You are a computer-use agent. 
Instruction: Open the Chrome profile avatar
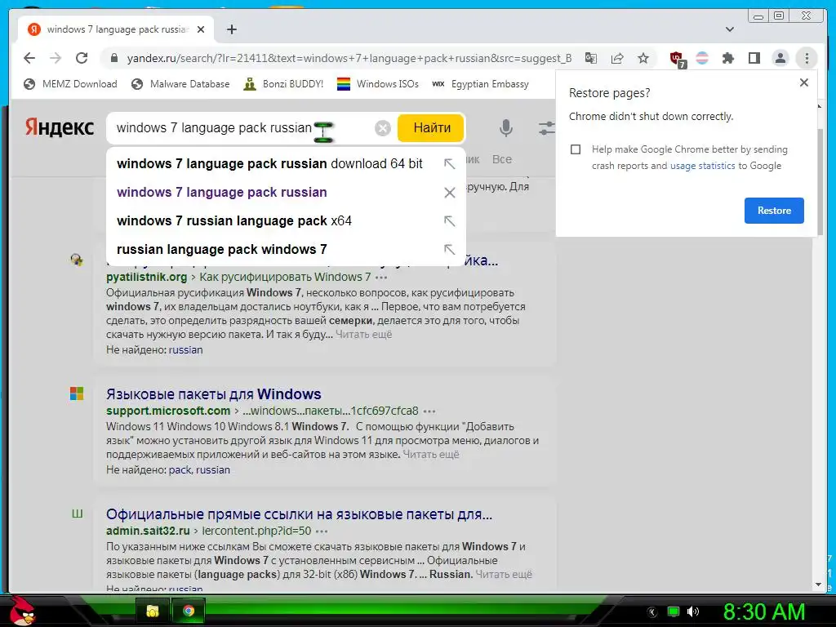[x=780, y=58]
